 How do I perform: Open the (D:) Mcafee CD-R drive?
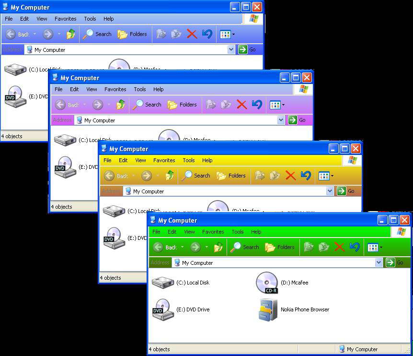267,283
